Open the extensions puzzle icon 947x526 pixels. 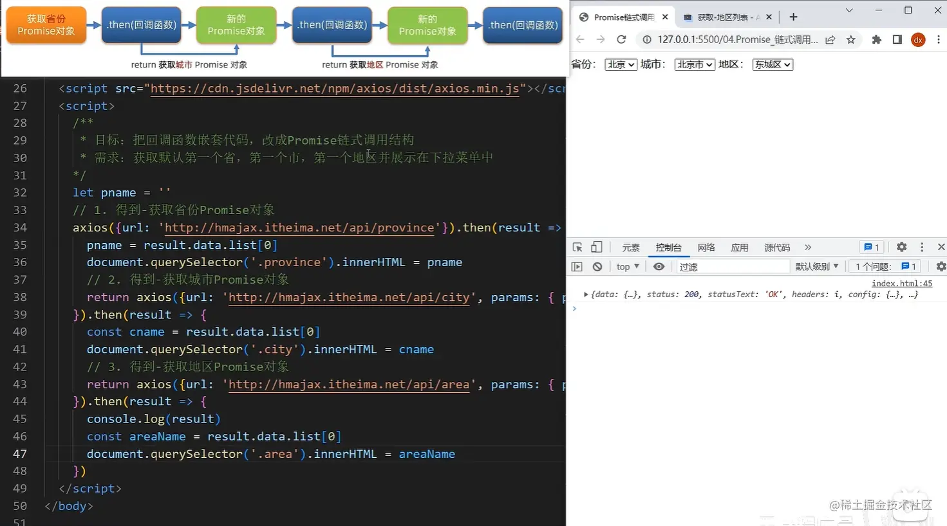tap(876, 40)
